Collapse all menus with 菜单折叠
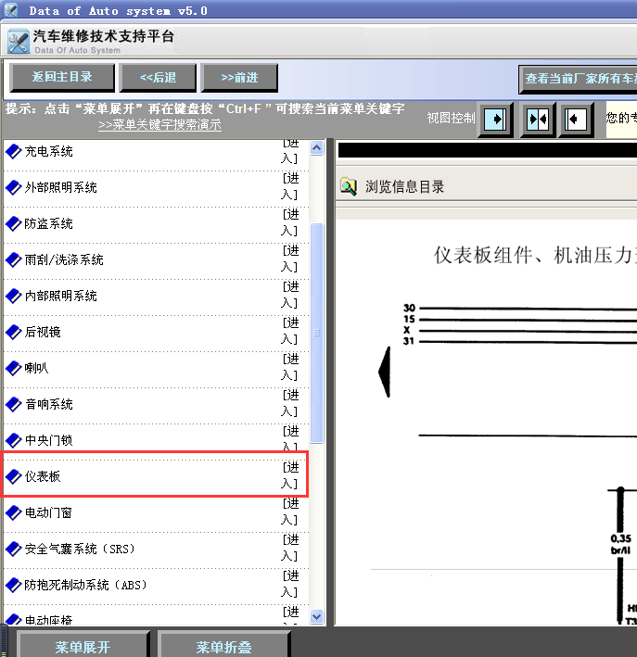This screenshot has height=657, width=637. point(223,646)
